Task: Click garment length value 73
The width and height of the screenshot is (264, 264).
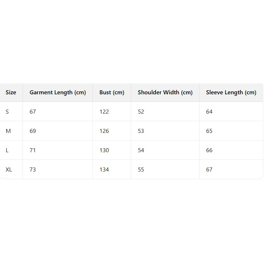Action: coord(33,170)
